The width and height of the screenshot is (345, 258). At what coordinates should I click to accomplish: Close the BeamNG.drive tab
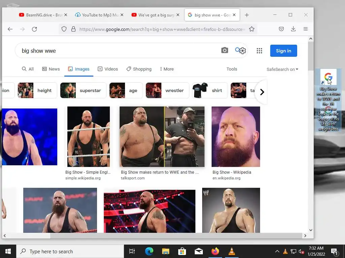(66, 15)
